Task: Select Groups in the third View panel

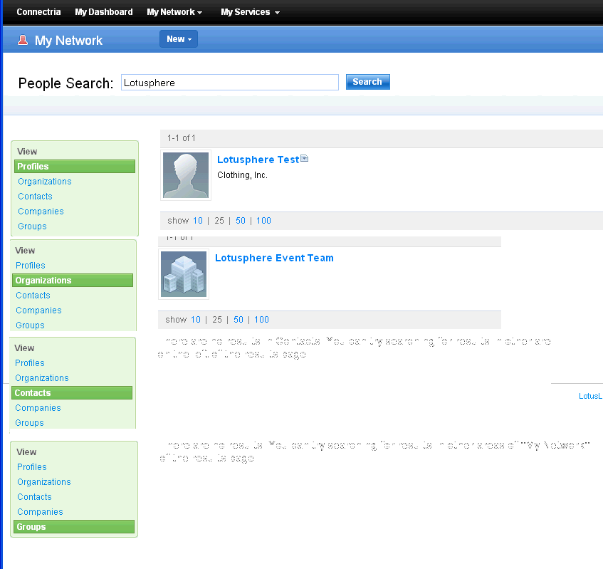Action: click(x=29, y=422)
